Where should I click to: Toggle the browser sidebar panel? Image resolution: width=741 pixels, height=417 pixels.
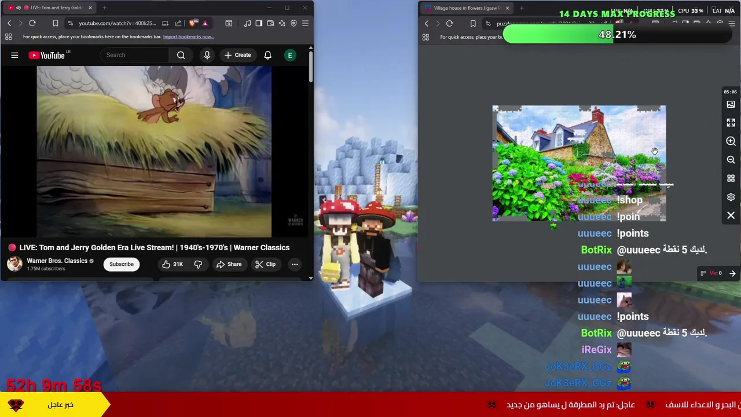pyautogui.click(x=259, y=23)
